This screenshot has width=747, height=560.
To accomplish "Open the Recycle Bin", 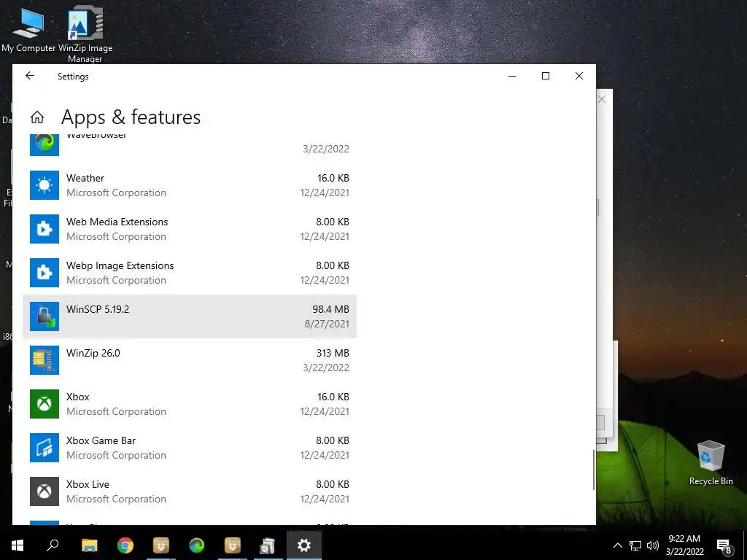I will [711, 462].
